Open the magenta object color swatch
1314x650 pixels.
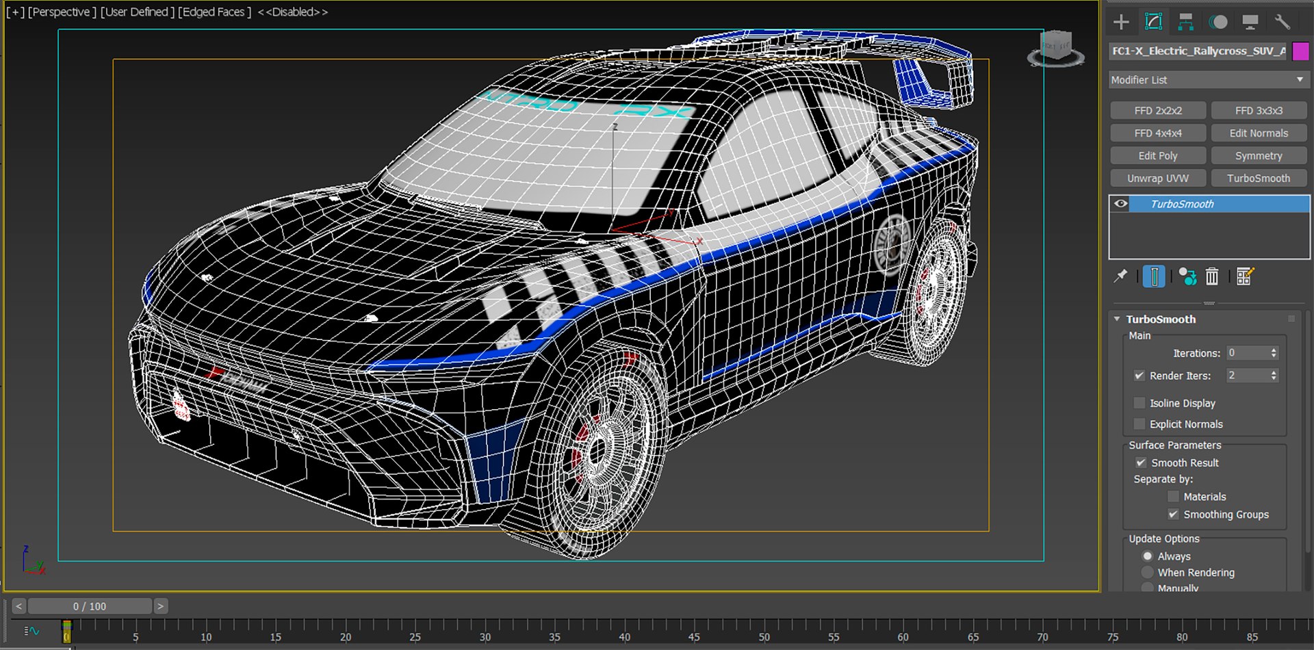click(x=1300, y=51)
